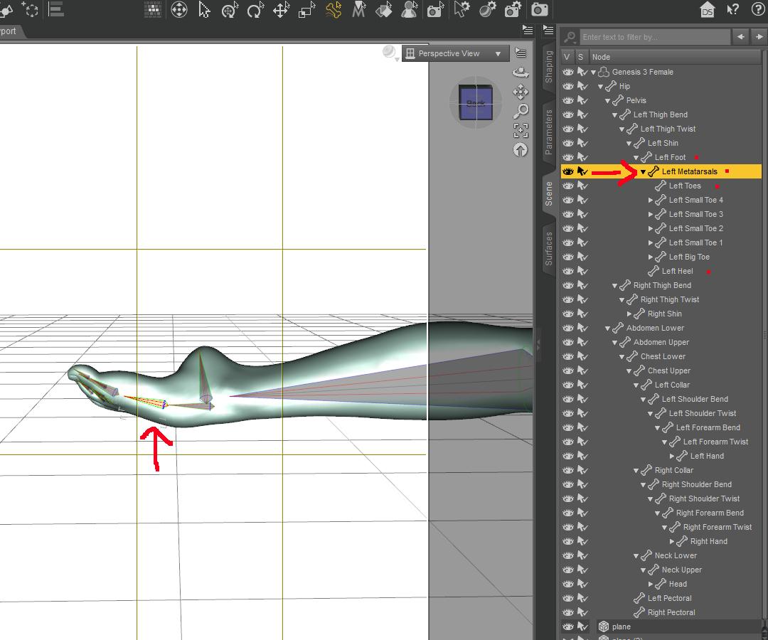
Task: Toggle selectability of Left Heel node
Action: tap(582, 271)
